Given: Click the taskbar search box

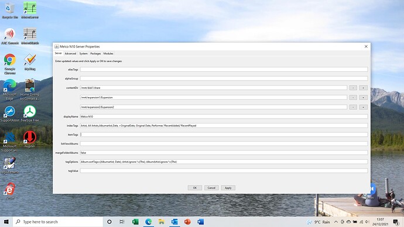Looking at the screenshot, I should coord(58,222).
